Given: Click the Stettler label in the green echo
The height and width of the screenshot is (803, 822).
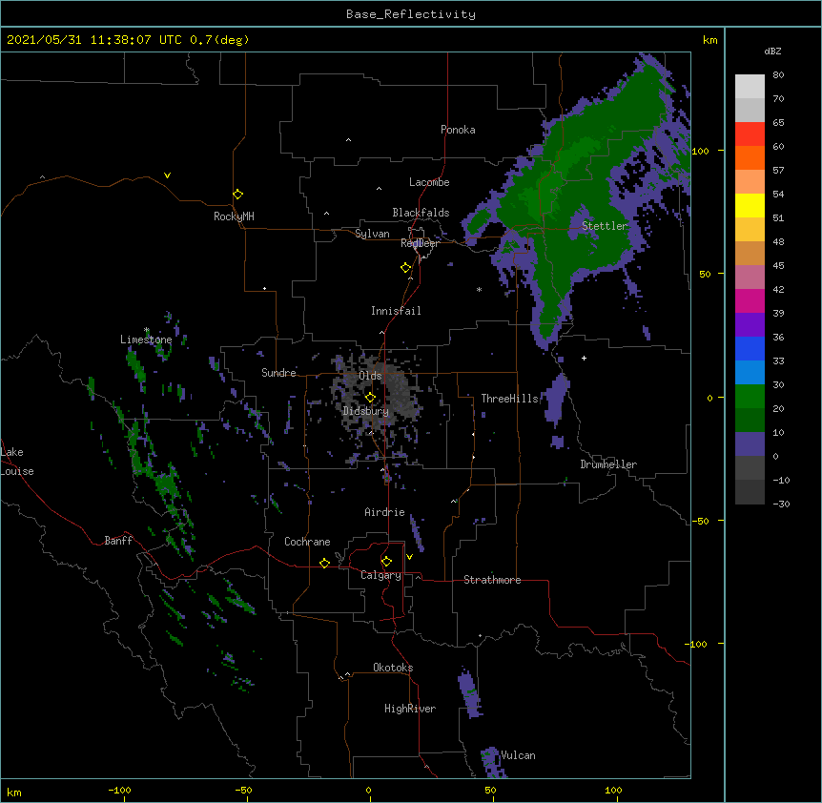Looking at the screenshot, I should click(x=605, y=226).
